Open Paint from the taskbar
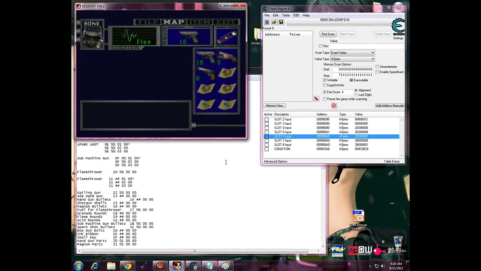This screenshot has width=481, height=271. pos(225,266)
